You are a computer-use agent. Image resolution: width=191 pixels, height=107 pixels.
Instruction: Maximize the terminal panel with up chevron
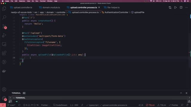(x=181, y=93)
